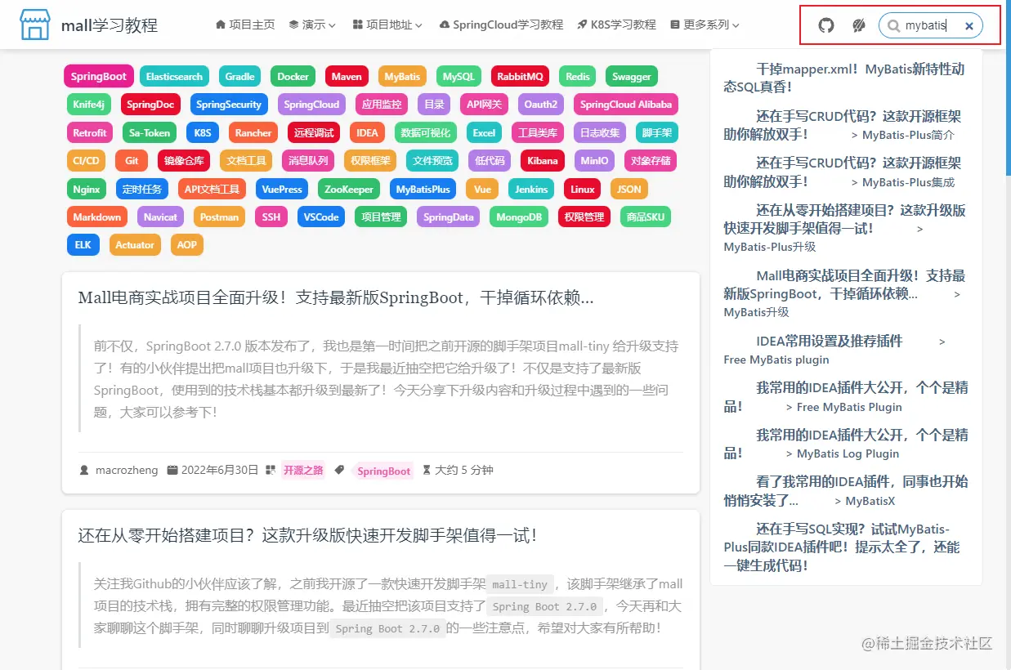Click the mall store logo icon

tap(35, 25)
